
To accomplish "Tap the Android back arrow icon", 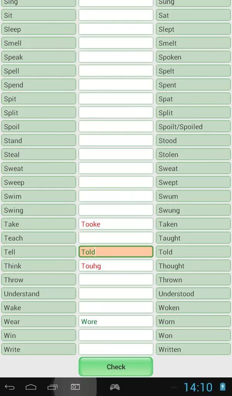I will (10, 387).
